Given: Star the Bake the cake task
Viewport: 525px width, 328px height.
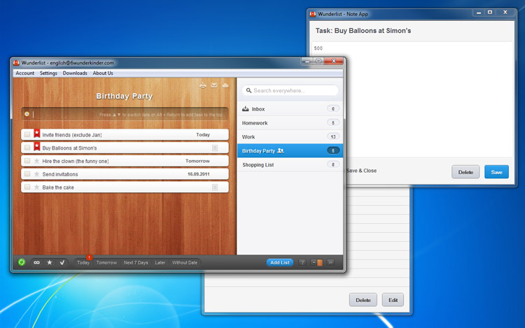Looking at the screenshot, I should tap(37, 187).
